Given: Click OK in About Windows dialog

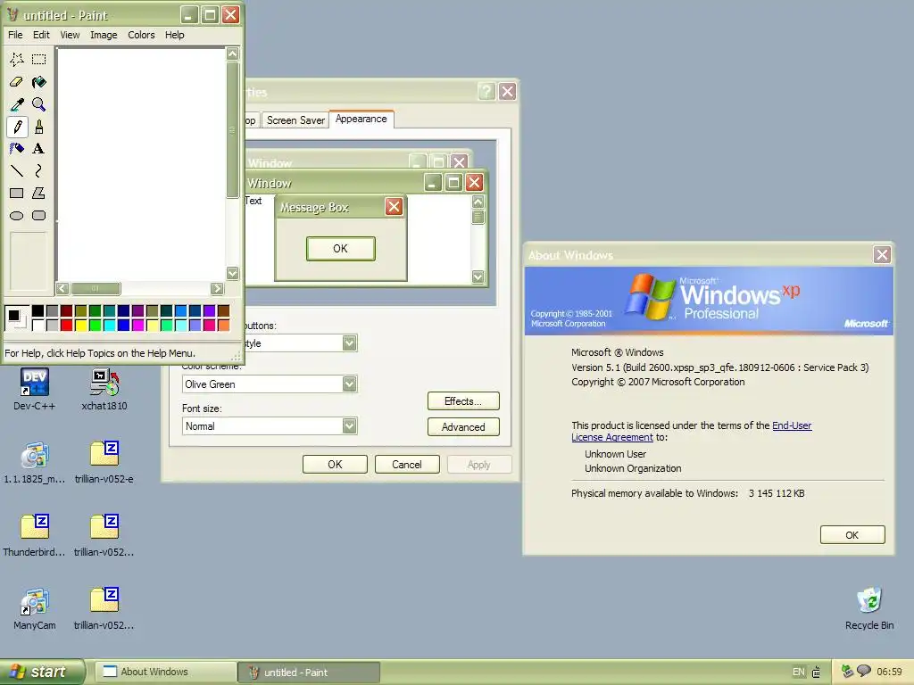Looking at the screenshot, I should [x=852, y=535].
